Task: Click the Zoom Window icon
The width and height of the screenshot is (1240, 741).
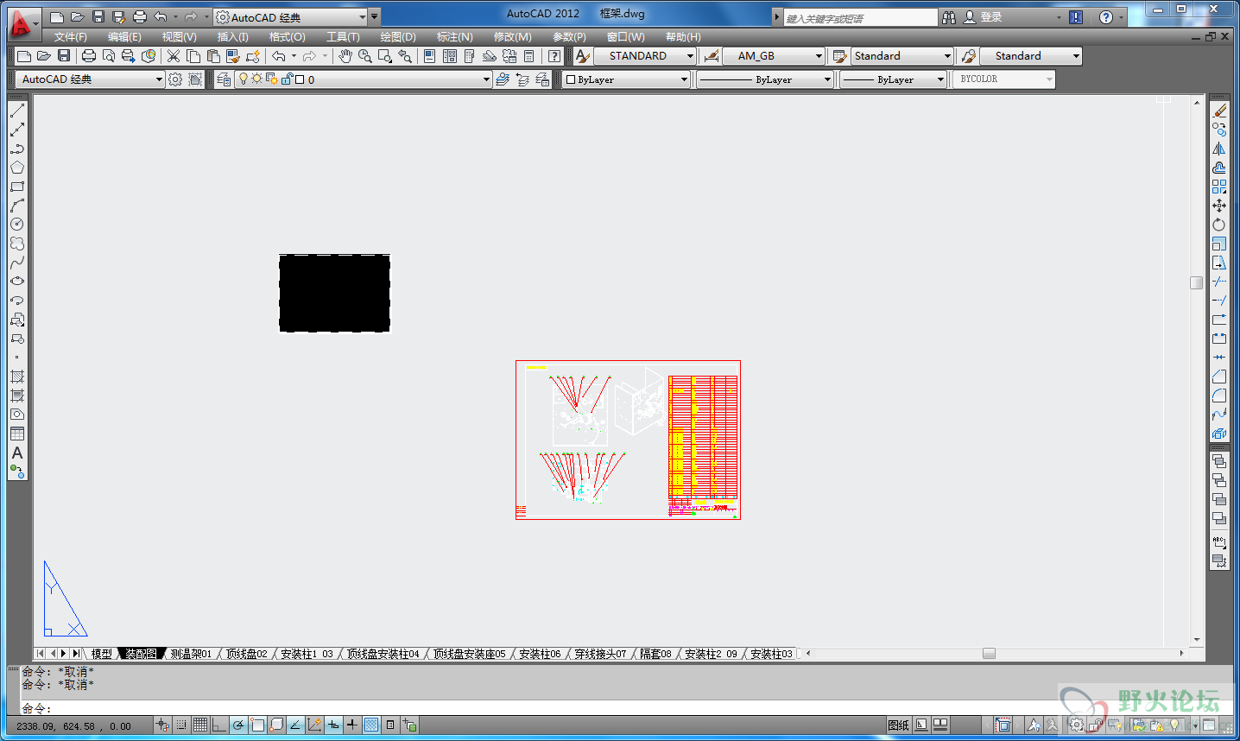Action: pos(385,56)
